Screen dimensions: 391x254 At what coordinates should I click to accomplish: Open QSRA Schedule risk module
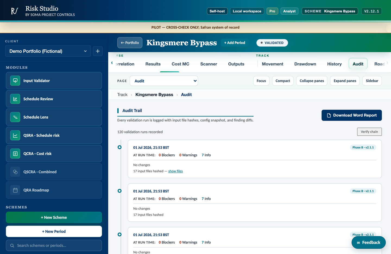(54, 135)
